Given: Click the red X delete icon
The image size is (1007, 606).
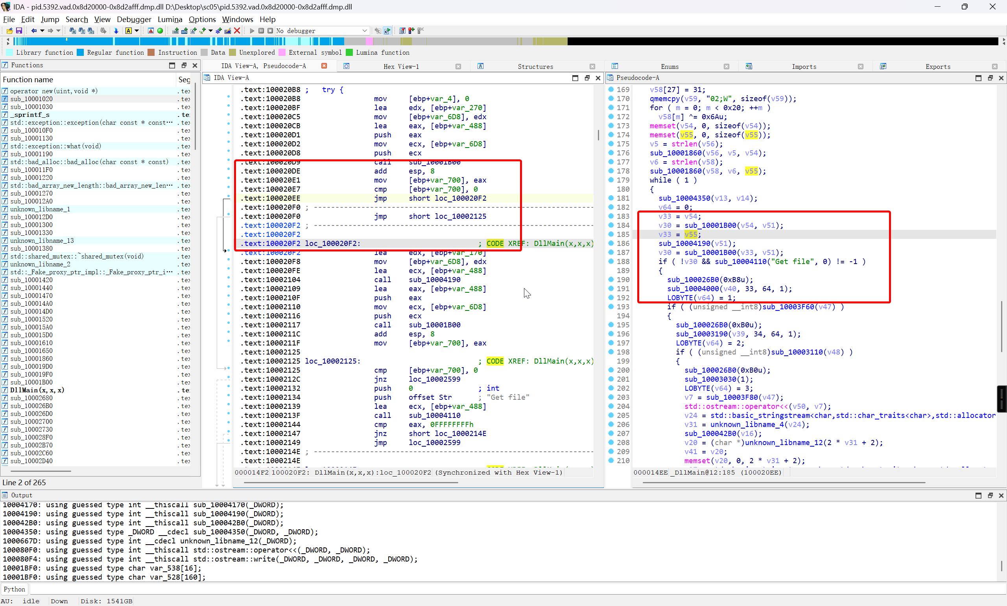Looking at the screenshot, I should [237, 31].
